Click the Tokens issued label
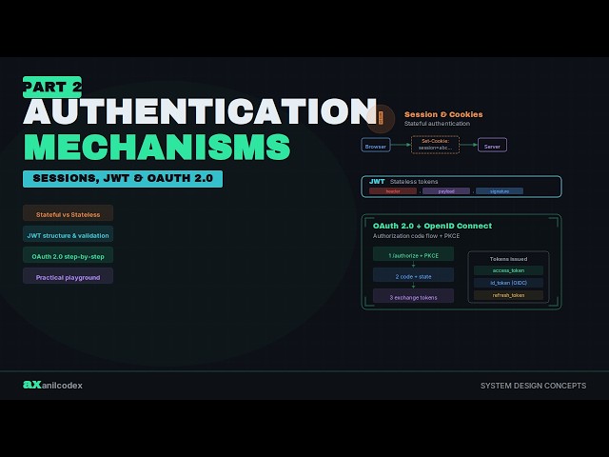The width and height of the screenshot is (609, 457). coord(508,259)
